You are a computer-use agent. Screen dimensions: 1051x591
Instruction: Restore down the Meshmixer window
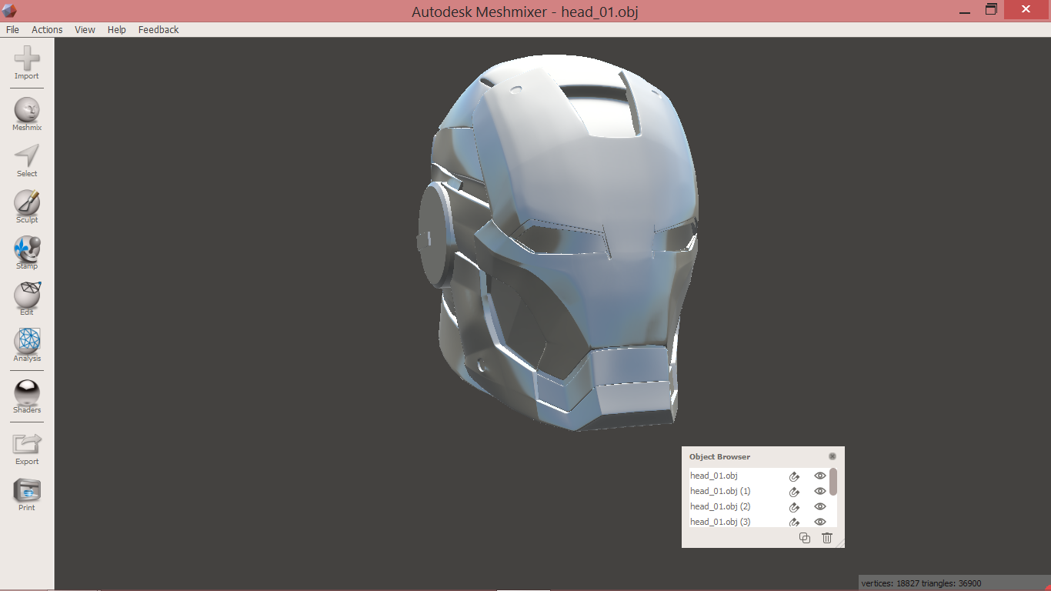coord(992,10)
